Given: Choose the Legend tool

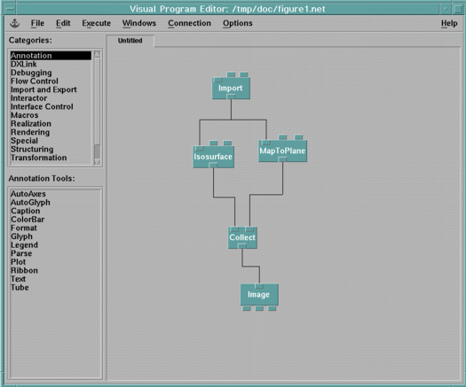Looking at the screenshot, I should tap(24, 245).
